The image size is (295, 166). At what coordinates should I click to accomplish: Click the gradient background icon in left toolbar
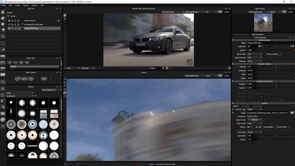tap(3, 57)
